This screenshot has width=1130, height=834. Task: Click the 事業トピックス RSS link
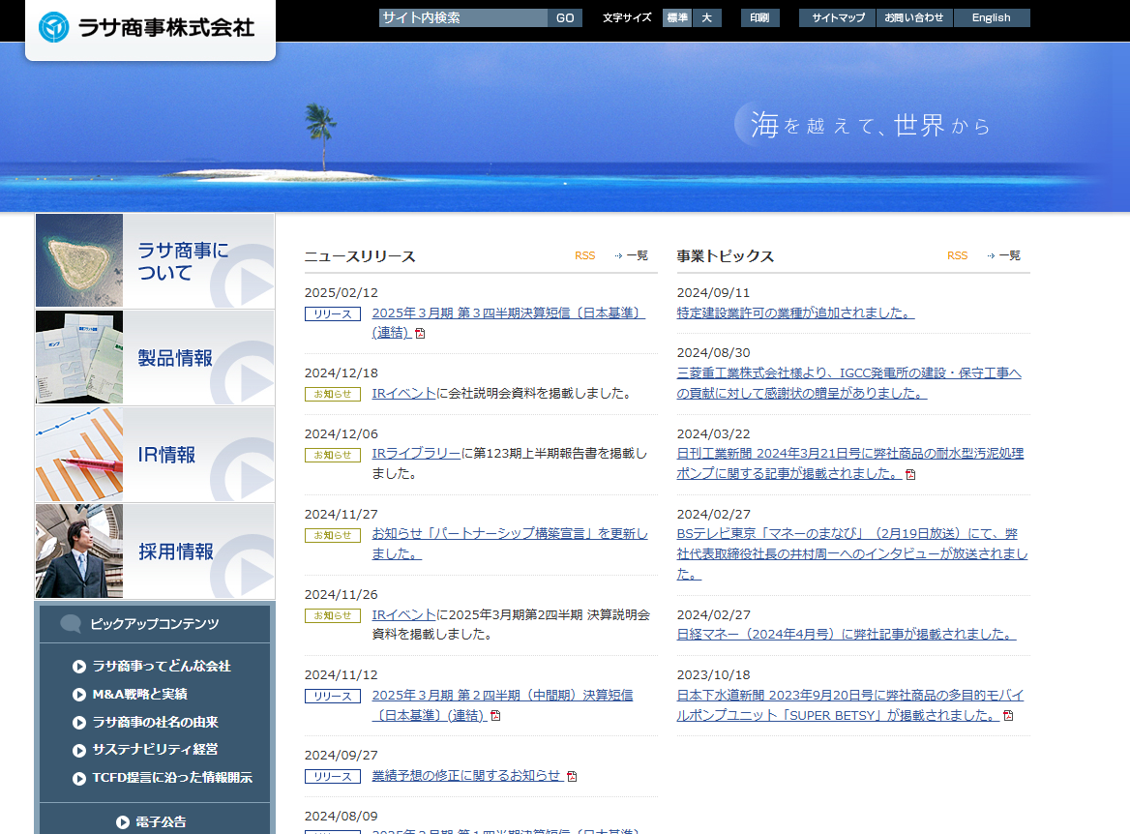[x=957, y=255]
